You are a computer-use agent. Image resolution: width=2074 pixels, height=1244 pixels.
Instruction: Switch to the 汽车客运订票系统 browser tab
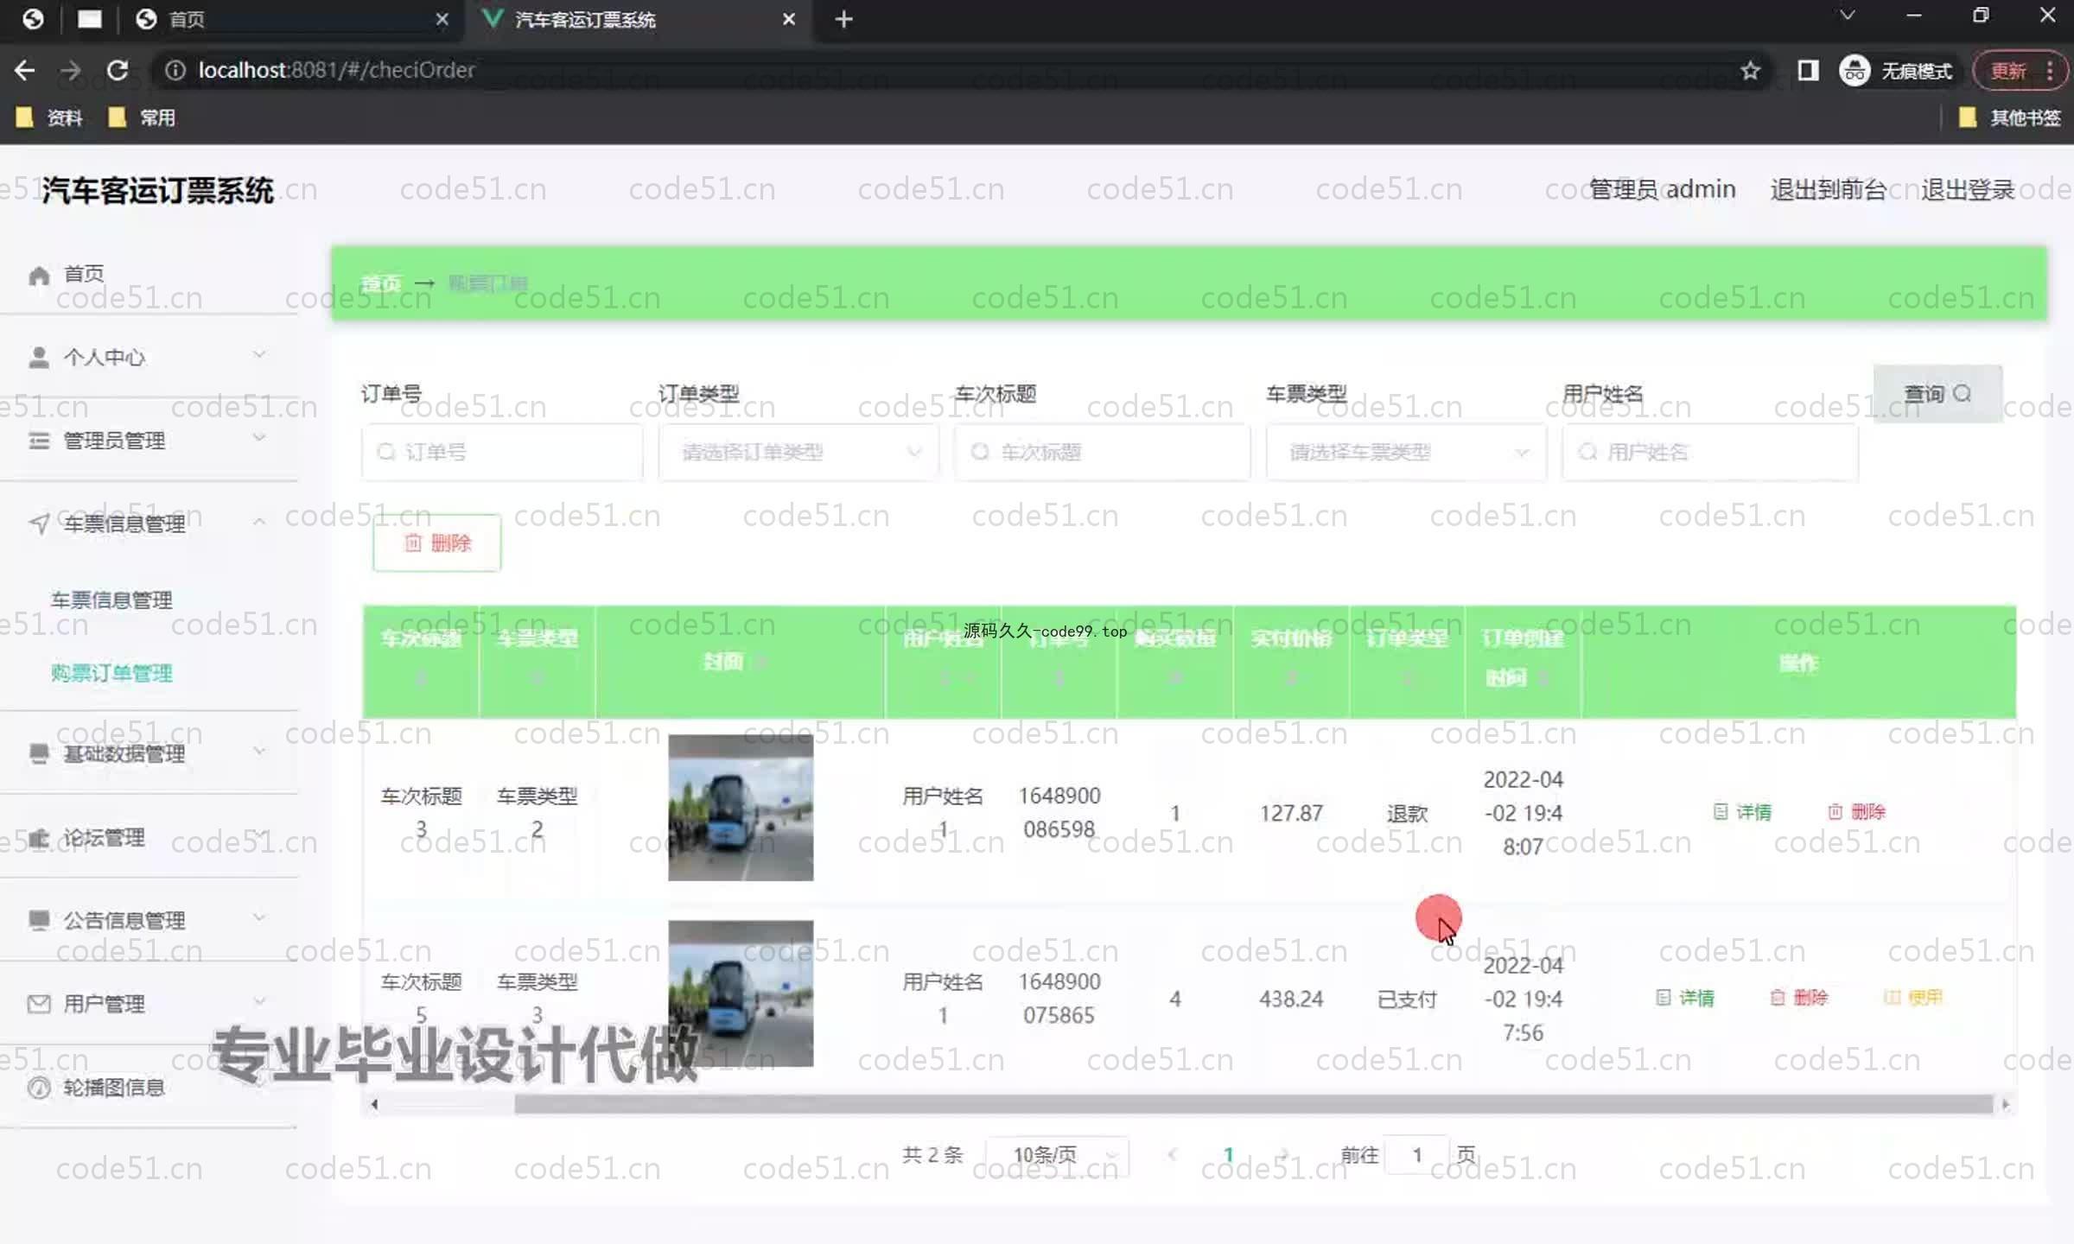point(639,19)
